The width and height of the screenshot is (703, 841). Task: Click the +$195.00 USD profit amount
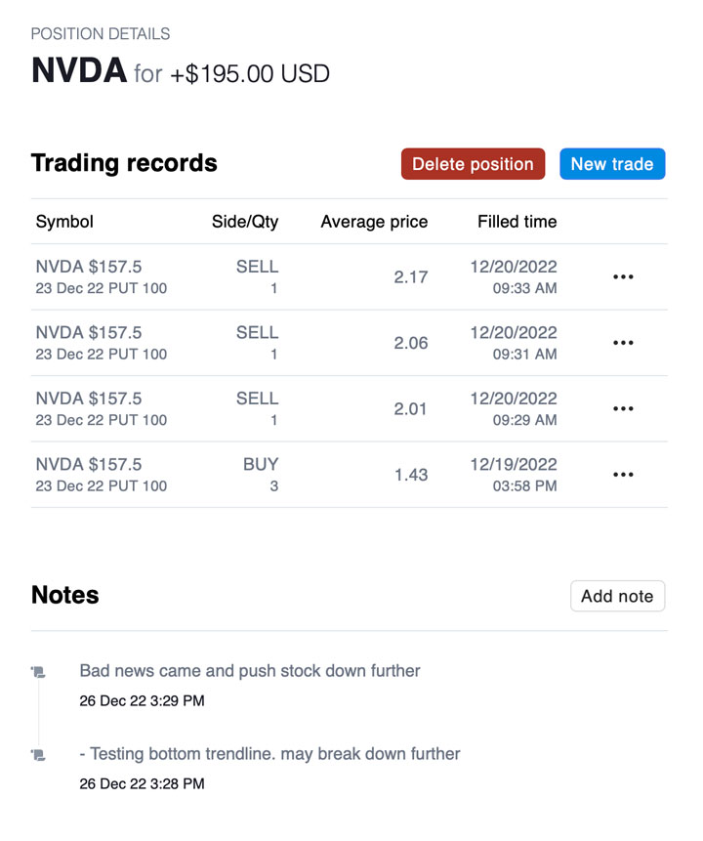click(250, 74)
